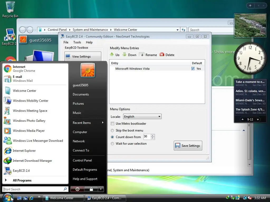The image size is (270, 202).
Task: Open Windows Mobility Center
Action: click(x=35, y=101)
